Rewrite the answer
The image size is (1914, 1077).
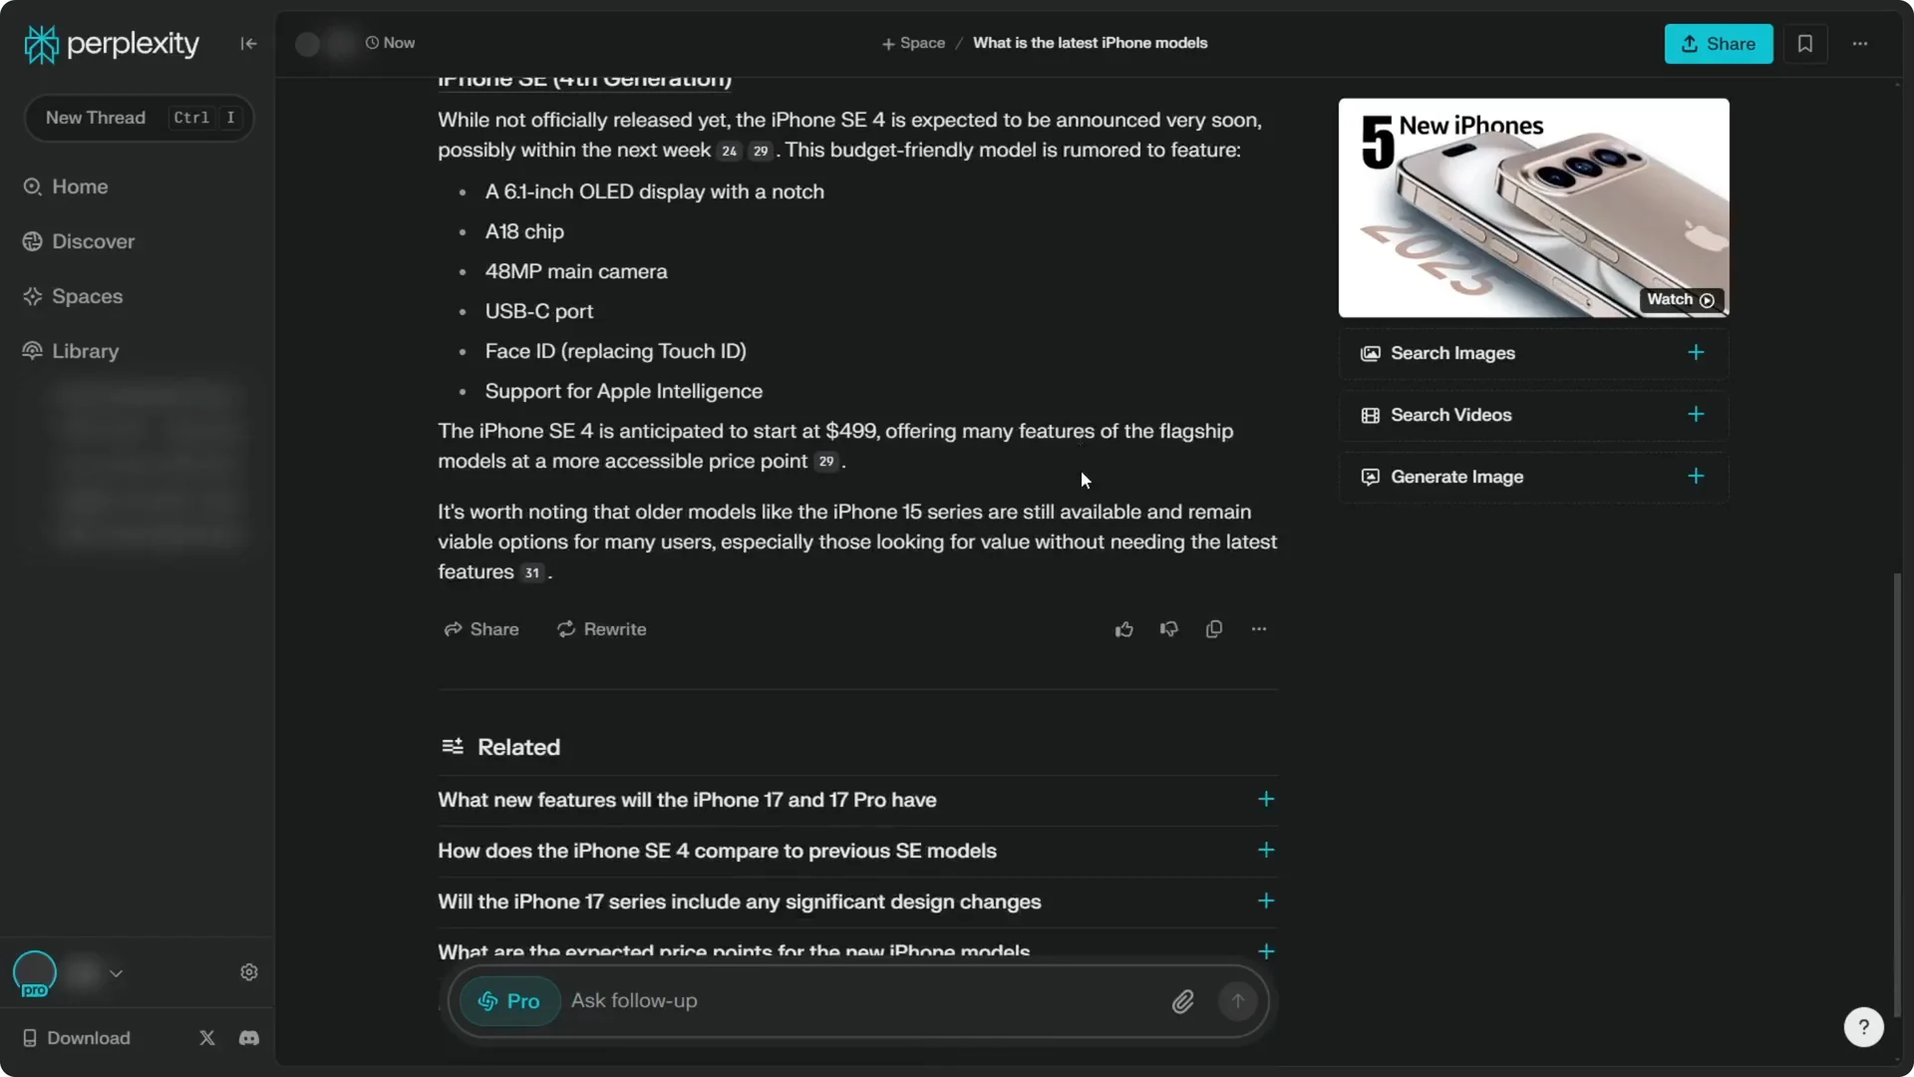[x=601, y=628]
